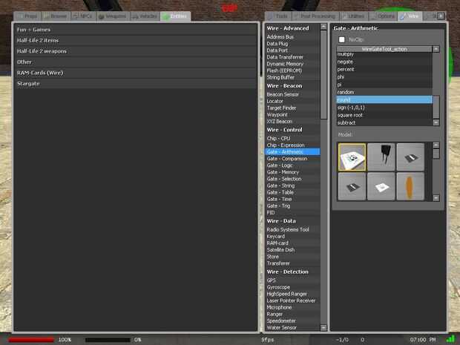Expand the Other entities category

click(x=136, y=62)
